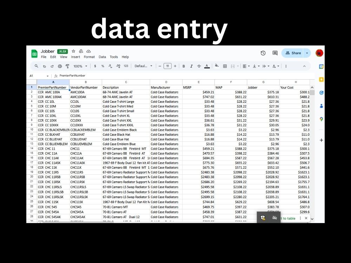Open the text color picker
Screen dimensions: 351x263
pos(207,66)
